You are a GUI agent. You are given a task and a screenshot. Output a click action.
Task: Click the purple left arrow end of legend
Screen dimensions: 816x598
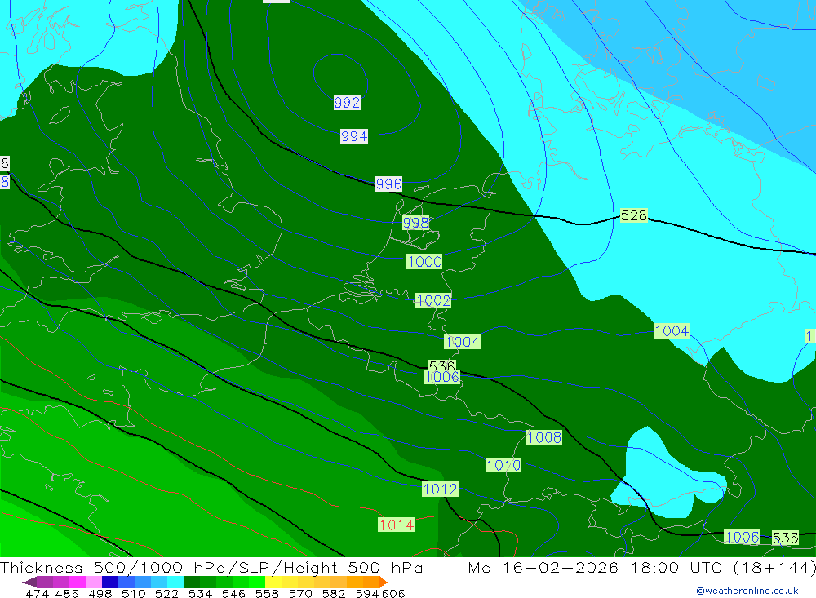(x=29, y=582)
